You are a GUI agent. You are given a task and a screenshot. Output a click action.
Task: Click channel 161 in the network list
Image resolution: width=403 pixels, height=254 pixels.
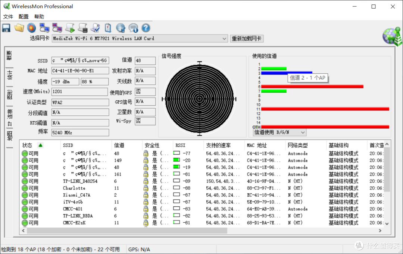118,174
